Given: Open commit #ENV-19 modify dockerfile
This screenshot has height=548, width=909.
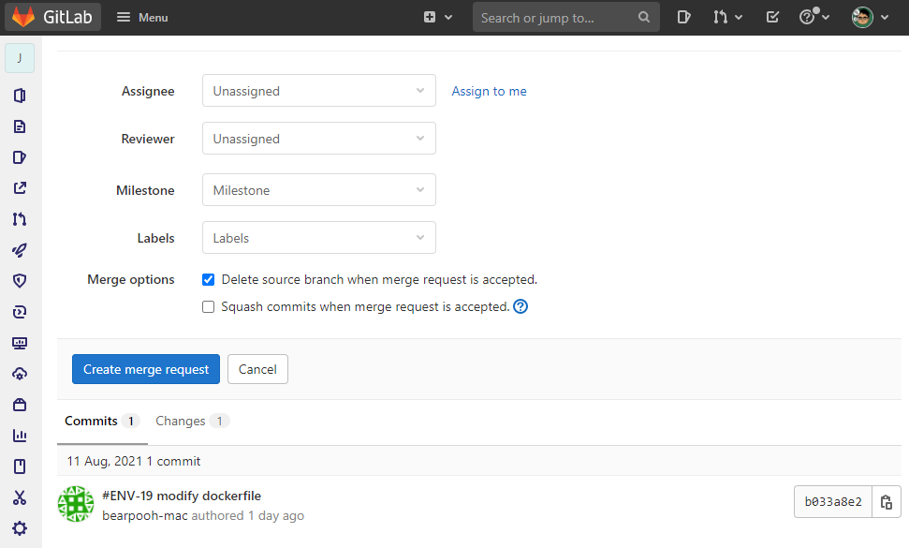Looking at the screenshot, I should [x=182, y=496].
